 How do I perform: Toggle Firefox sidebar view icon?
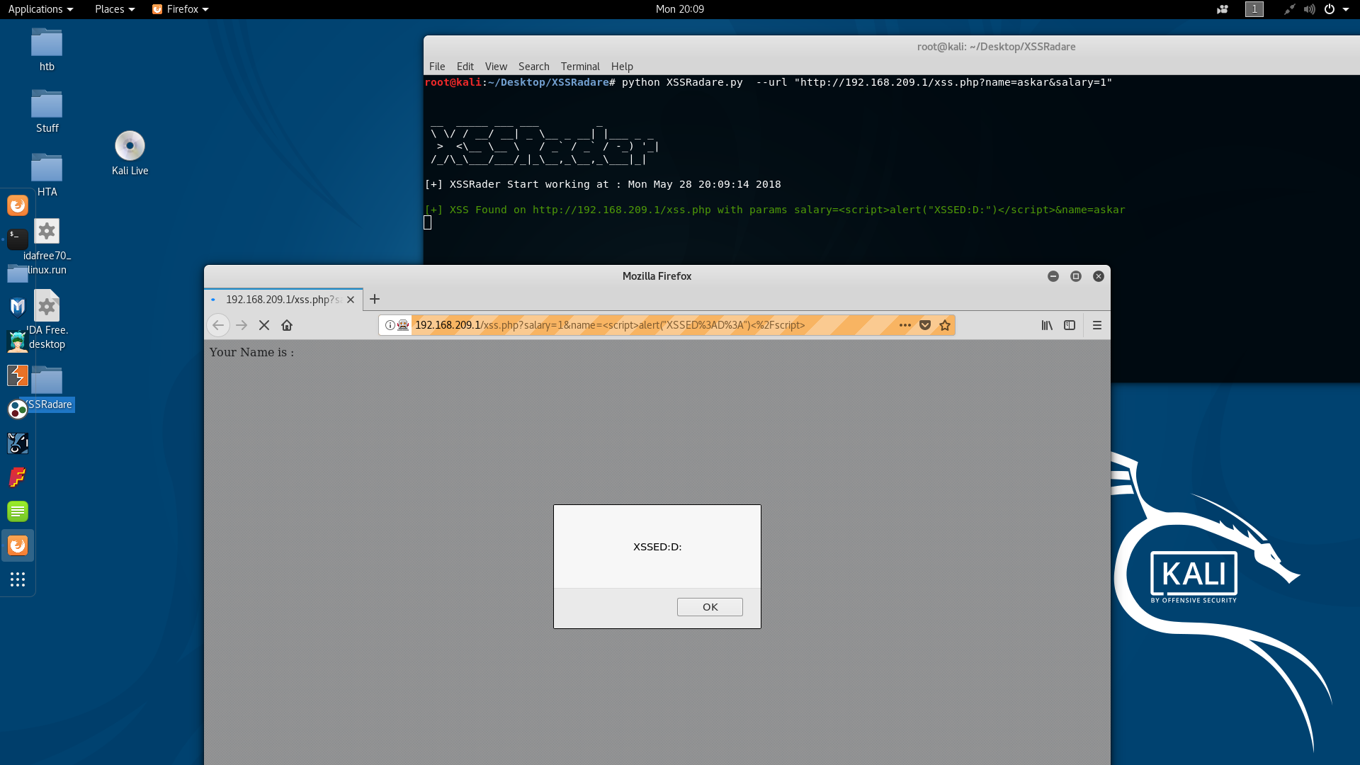click(x=1070, y=325)
